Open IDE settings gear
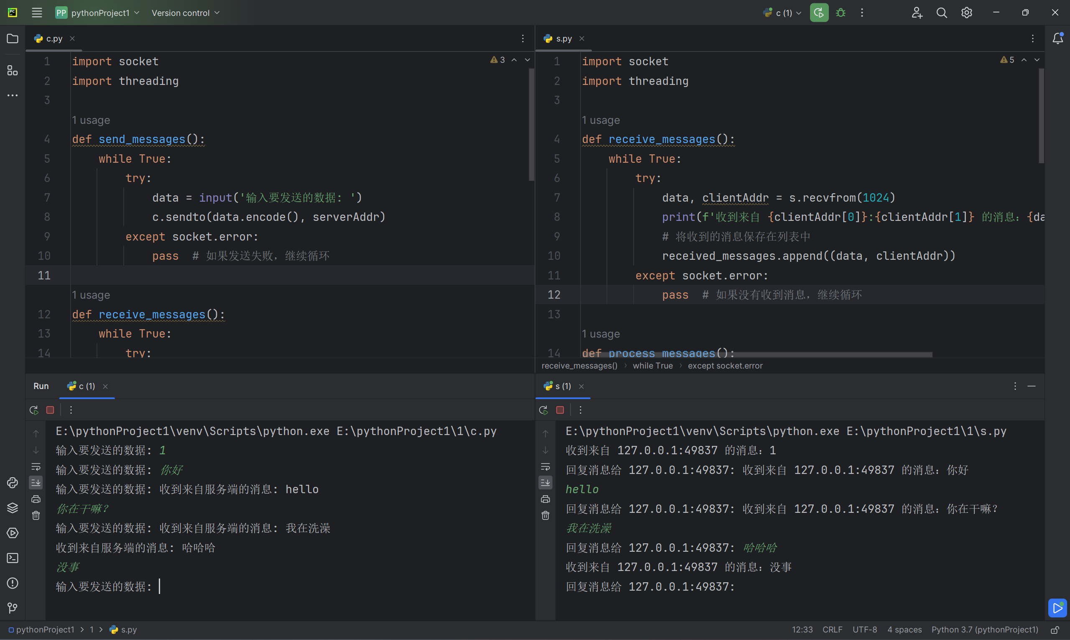The height and width of the screenshot is (640, 1070). click(x=967, y=13)
